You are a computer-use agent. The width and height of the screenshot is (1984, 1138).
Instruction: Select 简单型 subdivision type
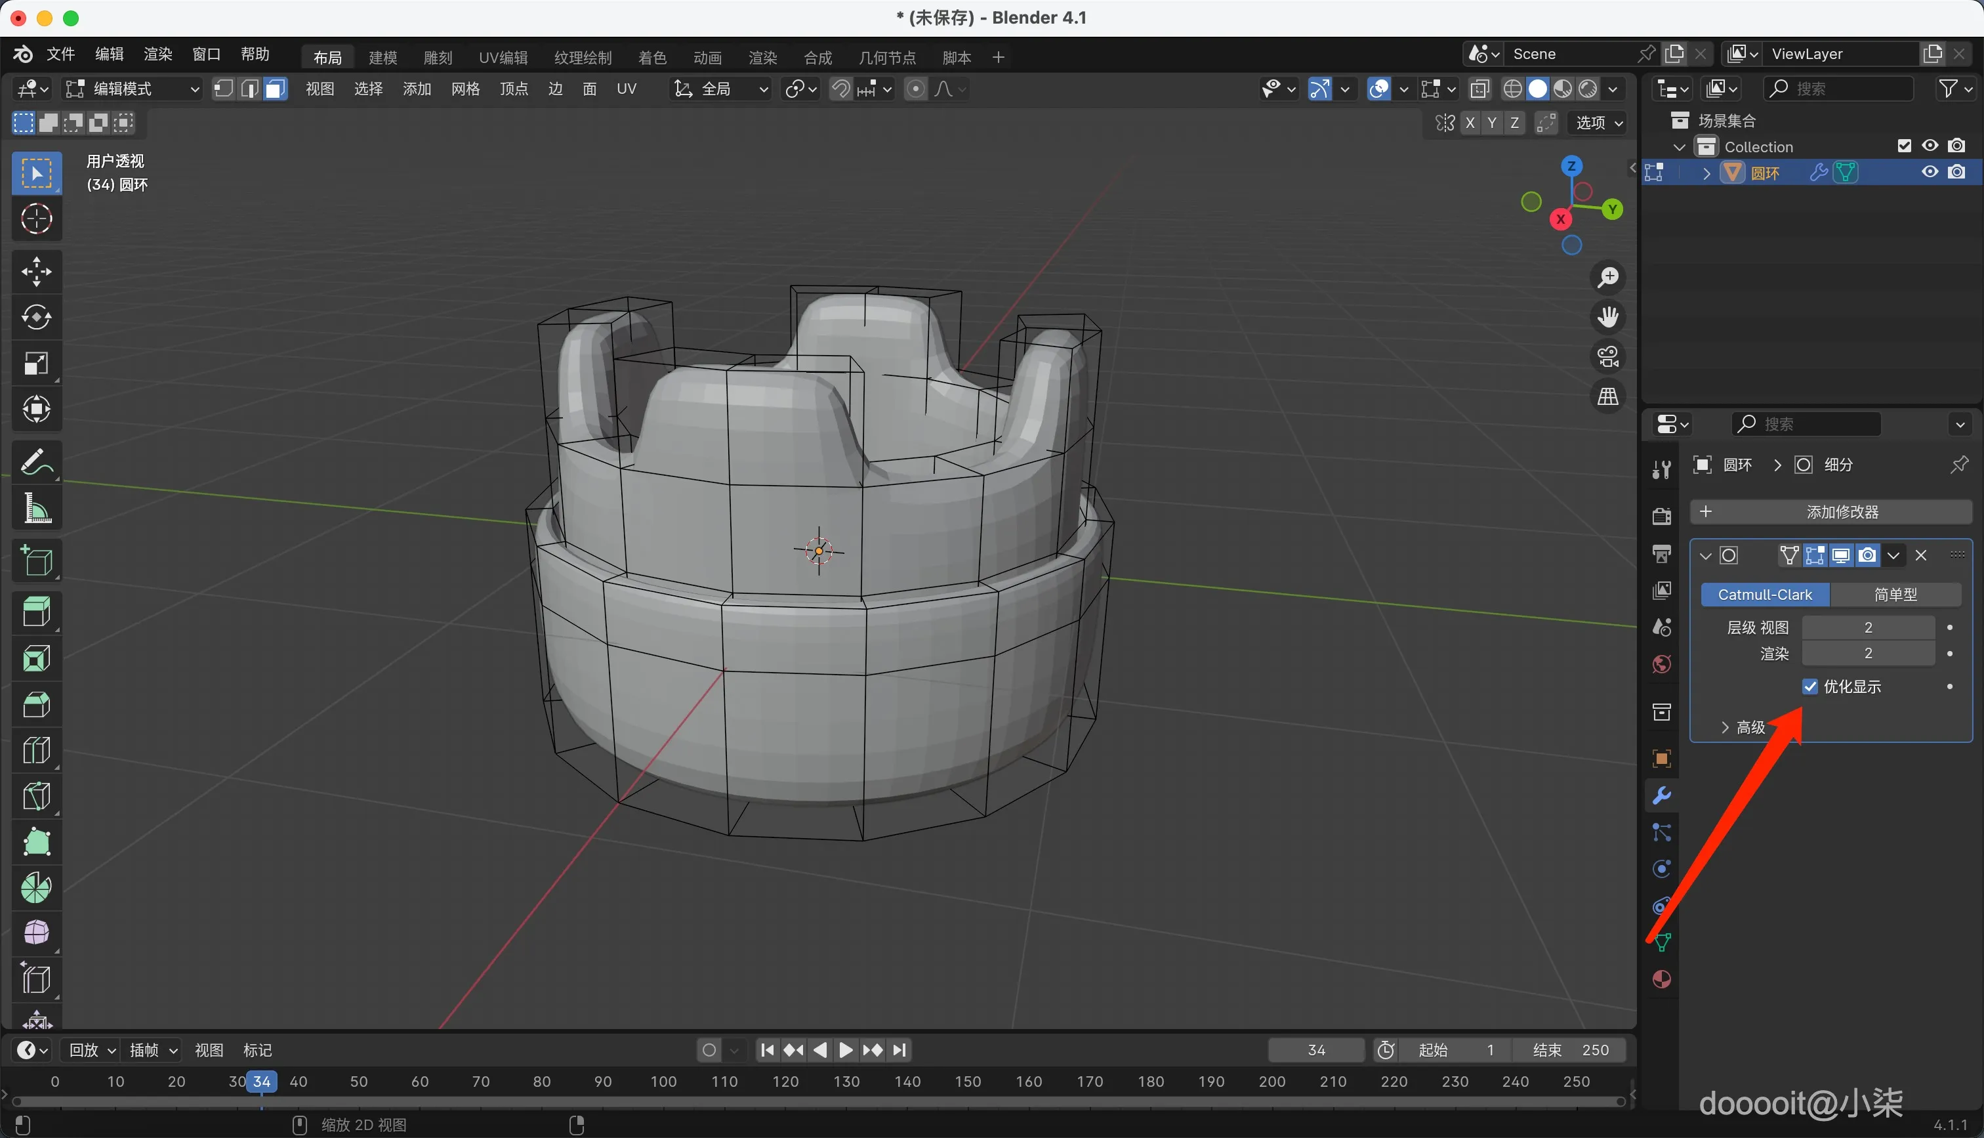point(1895,595)
